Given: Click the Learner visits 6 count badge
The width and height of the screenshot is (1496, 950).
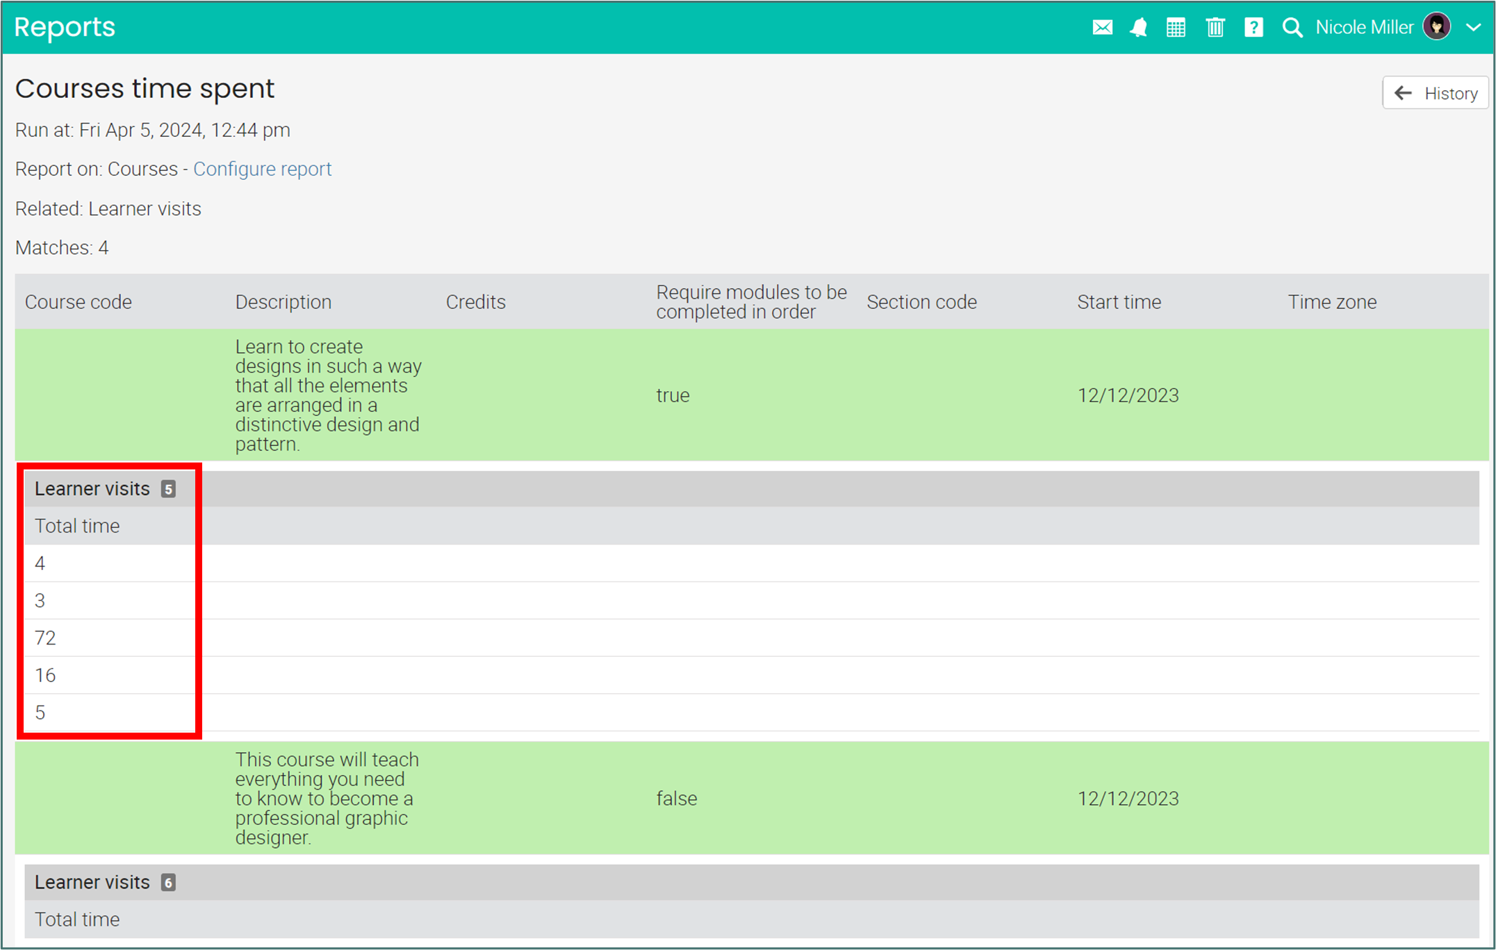Looking at the screenshot, I should point(168,883).
